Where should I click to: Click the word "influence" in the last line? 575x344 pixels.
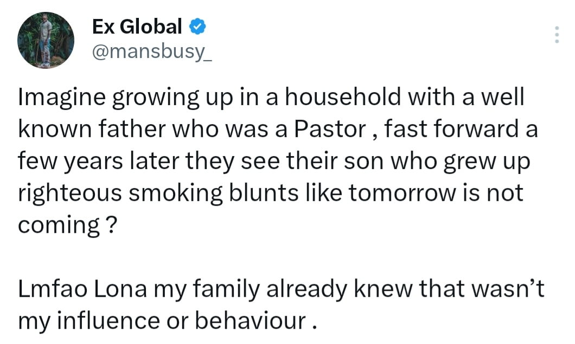click(x=109, y=321)
